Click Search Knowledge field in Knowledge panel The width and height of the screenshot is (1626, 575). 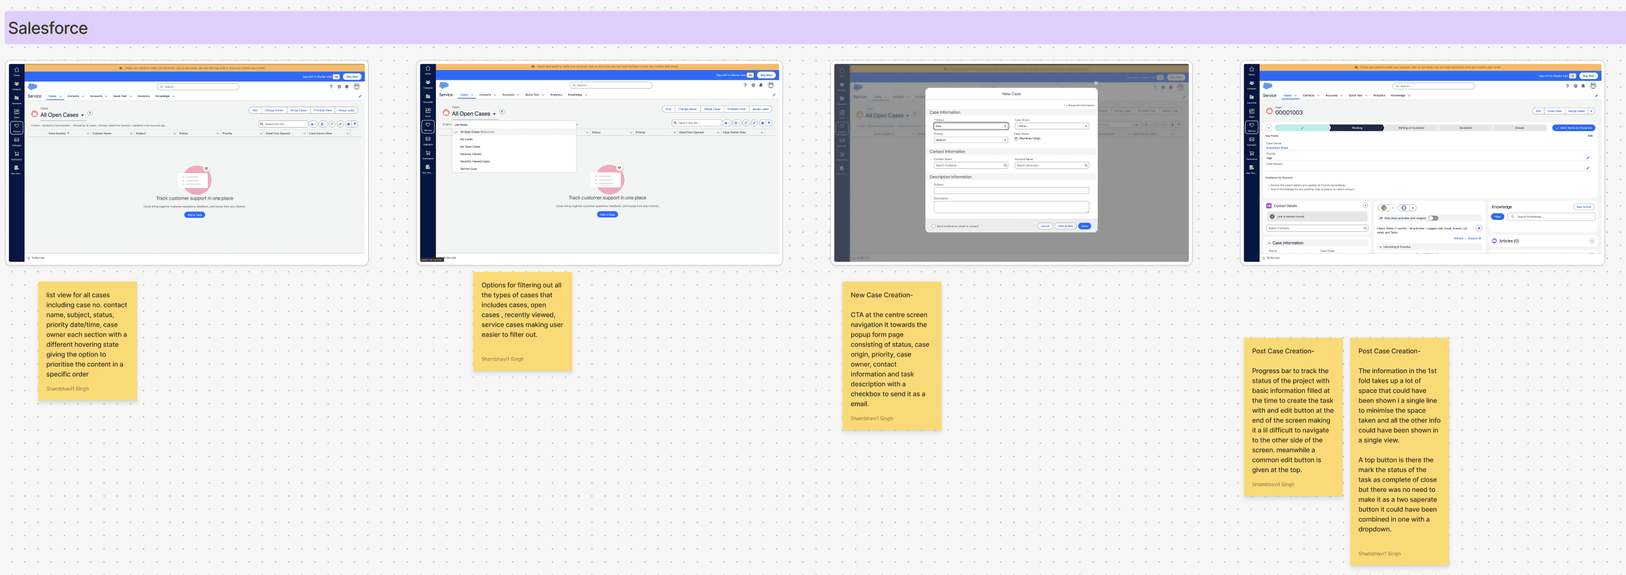(x=1552, y=216)
